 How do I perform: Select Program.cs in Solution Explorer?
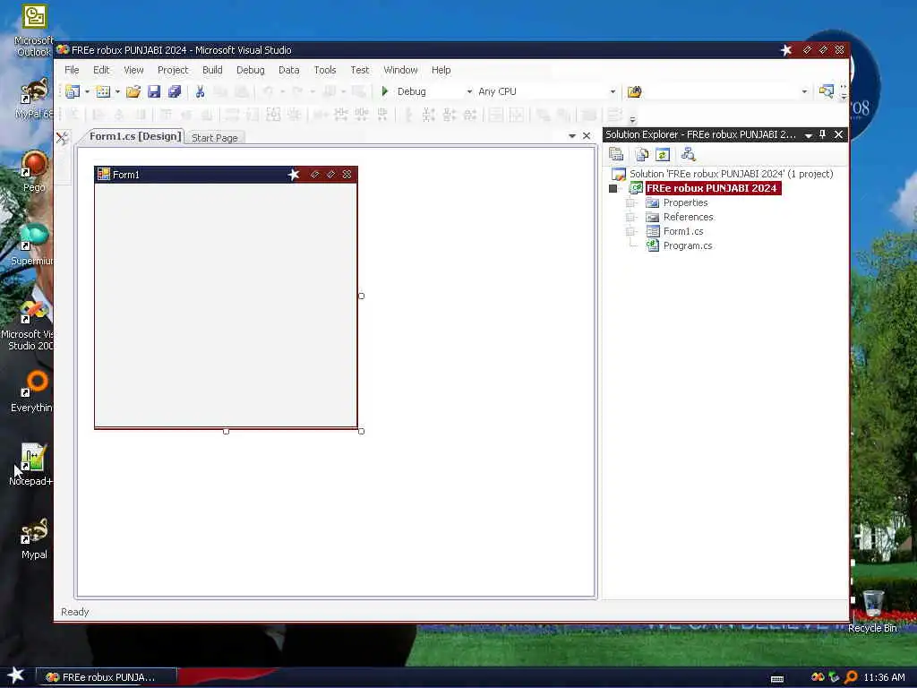point(688,245)
